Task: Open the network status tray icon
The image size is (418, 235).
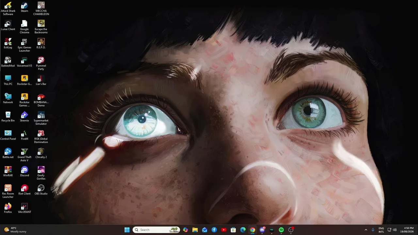Action: tap(389, 230)
